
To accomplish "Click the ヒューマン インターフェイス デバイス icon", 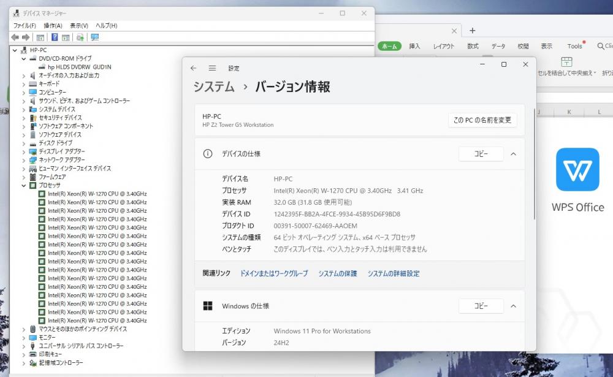I will pos(33,169).
